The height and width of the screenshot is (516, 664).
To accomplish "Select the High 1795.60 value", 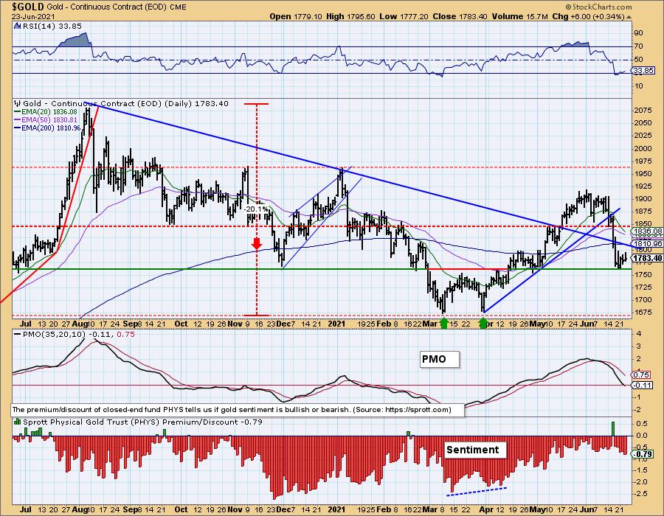I will 350,16.
